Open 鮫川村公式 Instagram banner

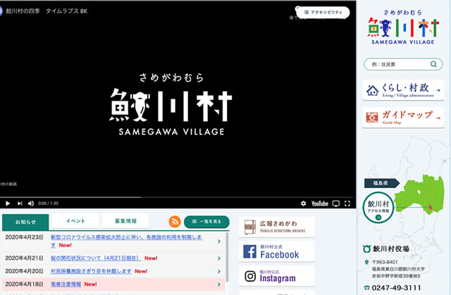277,276
